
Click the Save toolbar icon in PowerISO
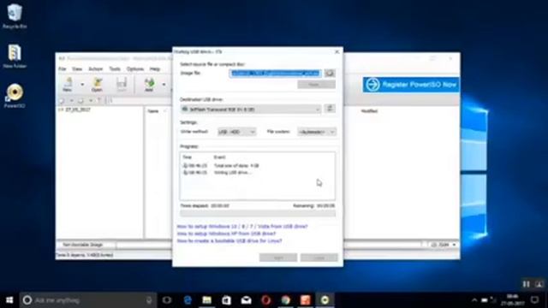click(122, 85)
